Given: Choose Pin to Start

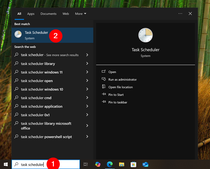Looking at the screenshot, I should (116, 95).
